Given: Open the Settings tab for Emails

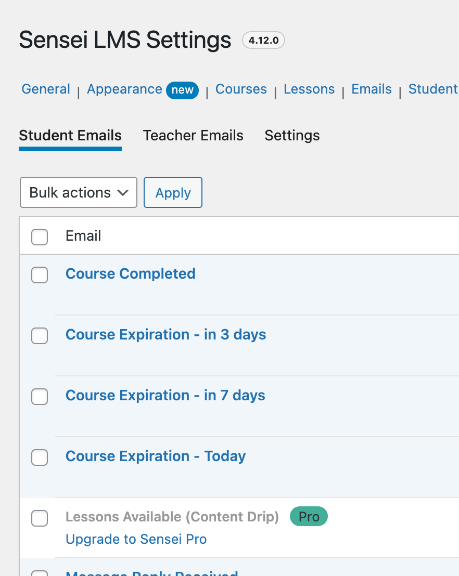Looking at the screenshot, I should pos(292,135).
